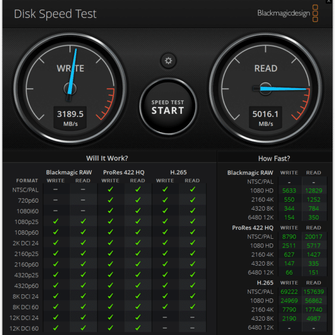
Task: Open settings via the gear icon
Action: tap(168, 61)
